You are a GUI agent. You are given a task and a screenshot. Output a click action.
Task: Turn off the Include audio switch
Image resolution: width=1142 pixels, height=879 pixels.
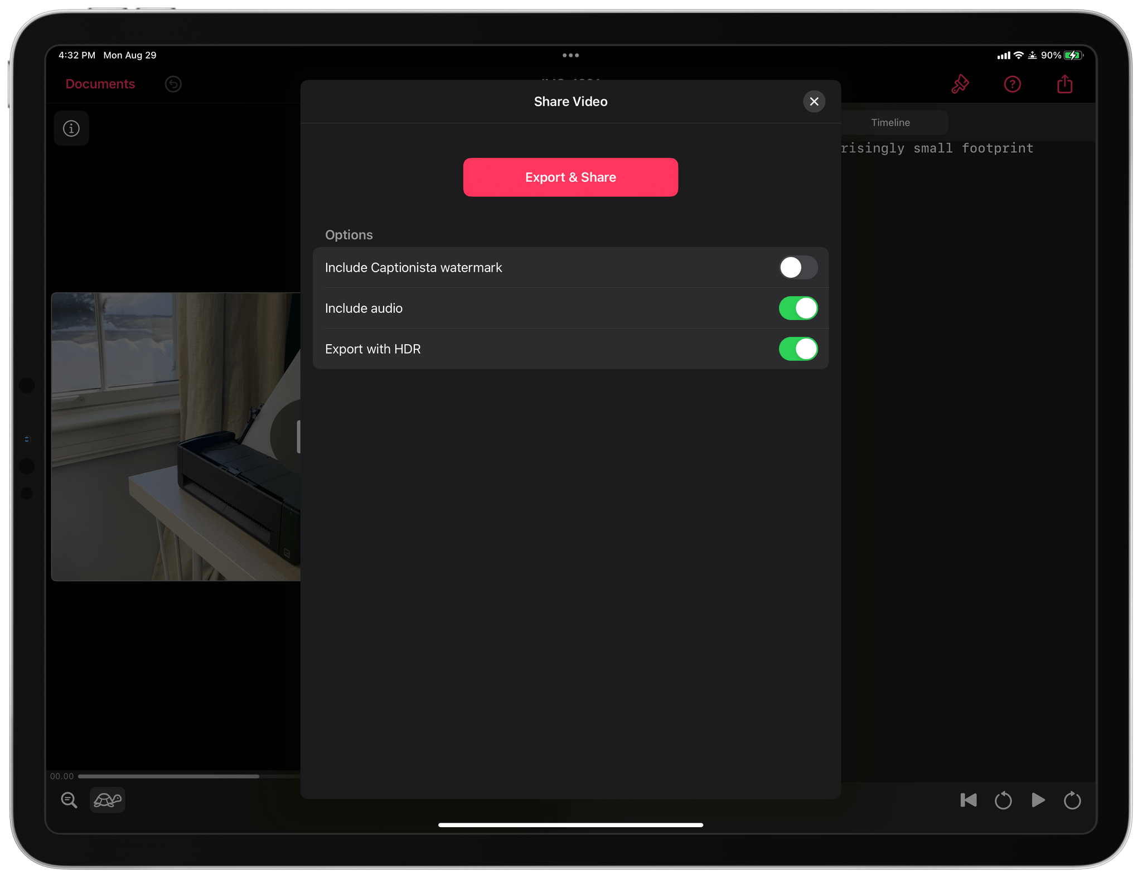(798, 308)
